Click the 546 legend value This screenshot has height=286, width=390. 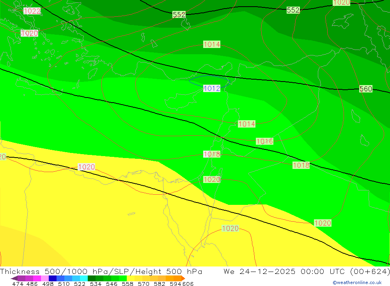(112, 284)
